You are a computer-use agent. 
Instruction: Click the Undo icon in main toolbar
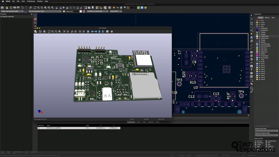pos(23,8)
